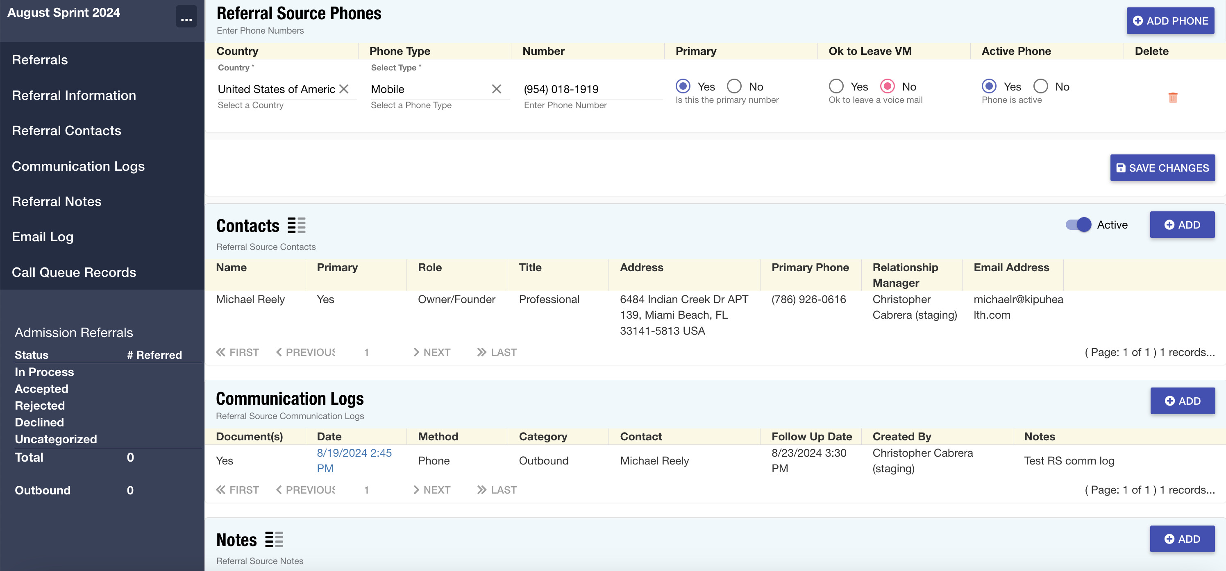Open the three-dot sprint options menu

point(186,17)
